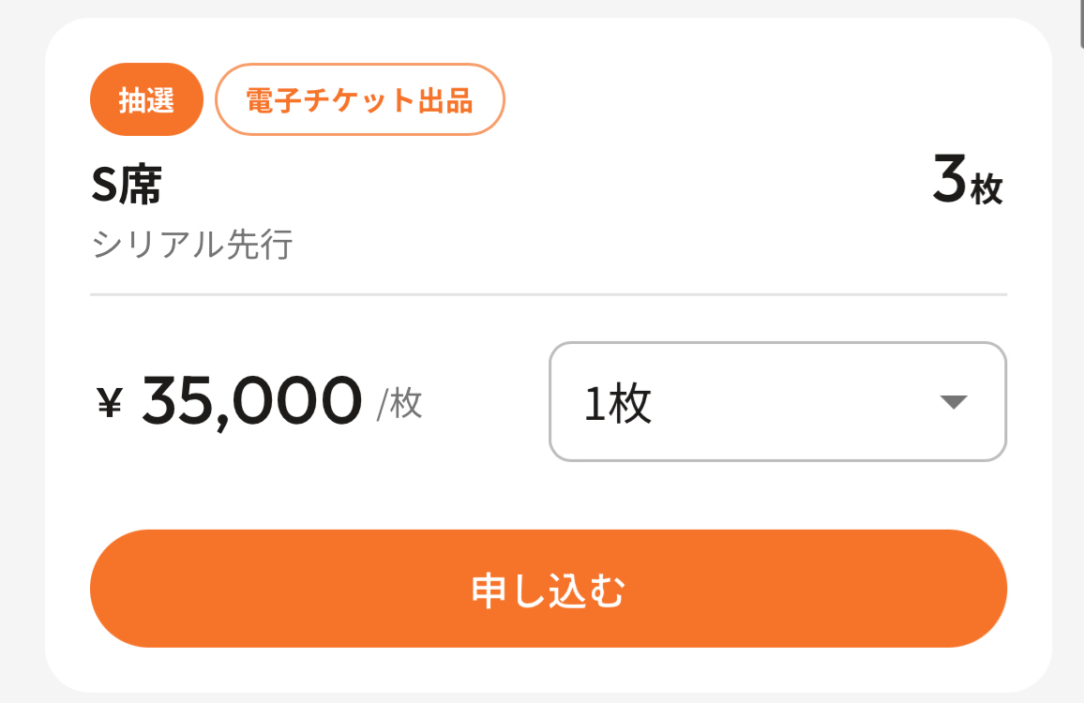Click the /枚 per-ticket unit label

399,403
